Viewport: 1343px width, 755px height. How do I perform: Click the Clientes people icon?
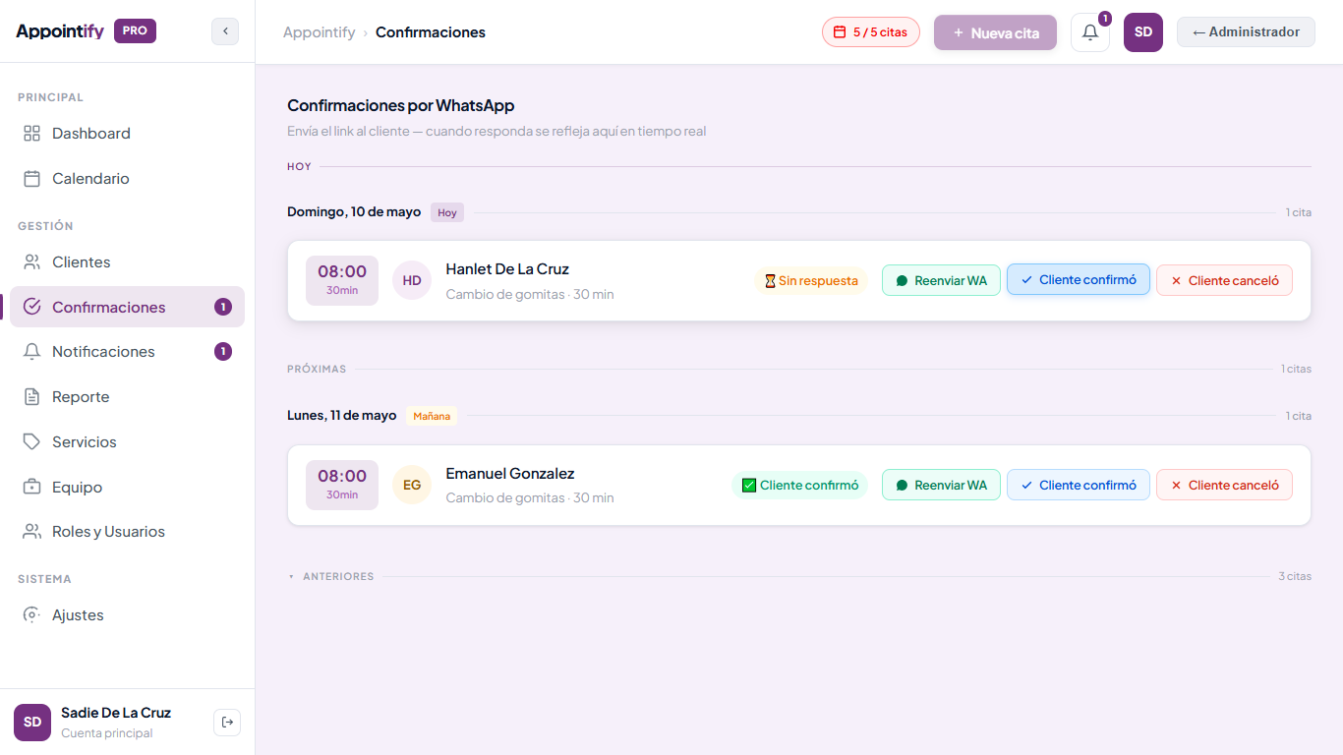pyautogui.click(x=32, y=262)
